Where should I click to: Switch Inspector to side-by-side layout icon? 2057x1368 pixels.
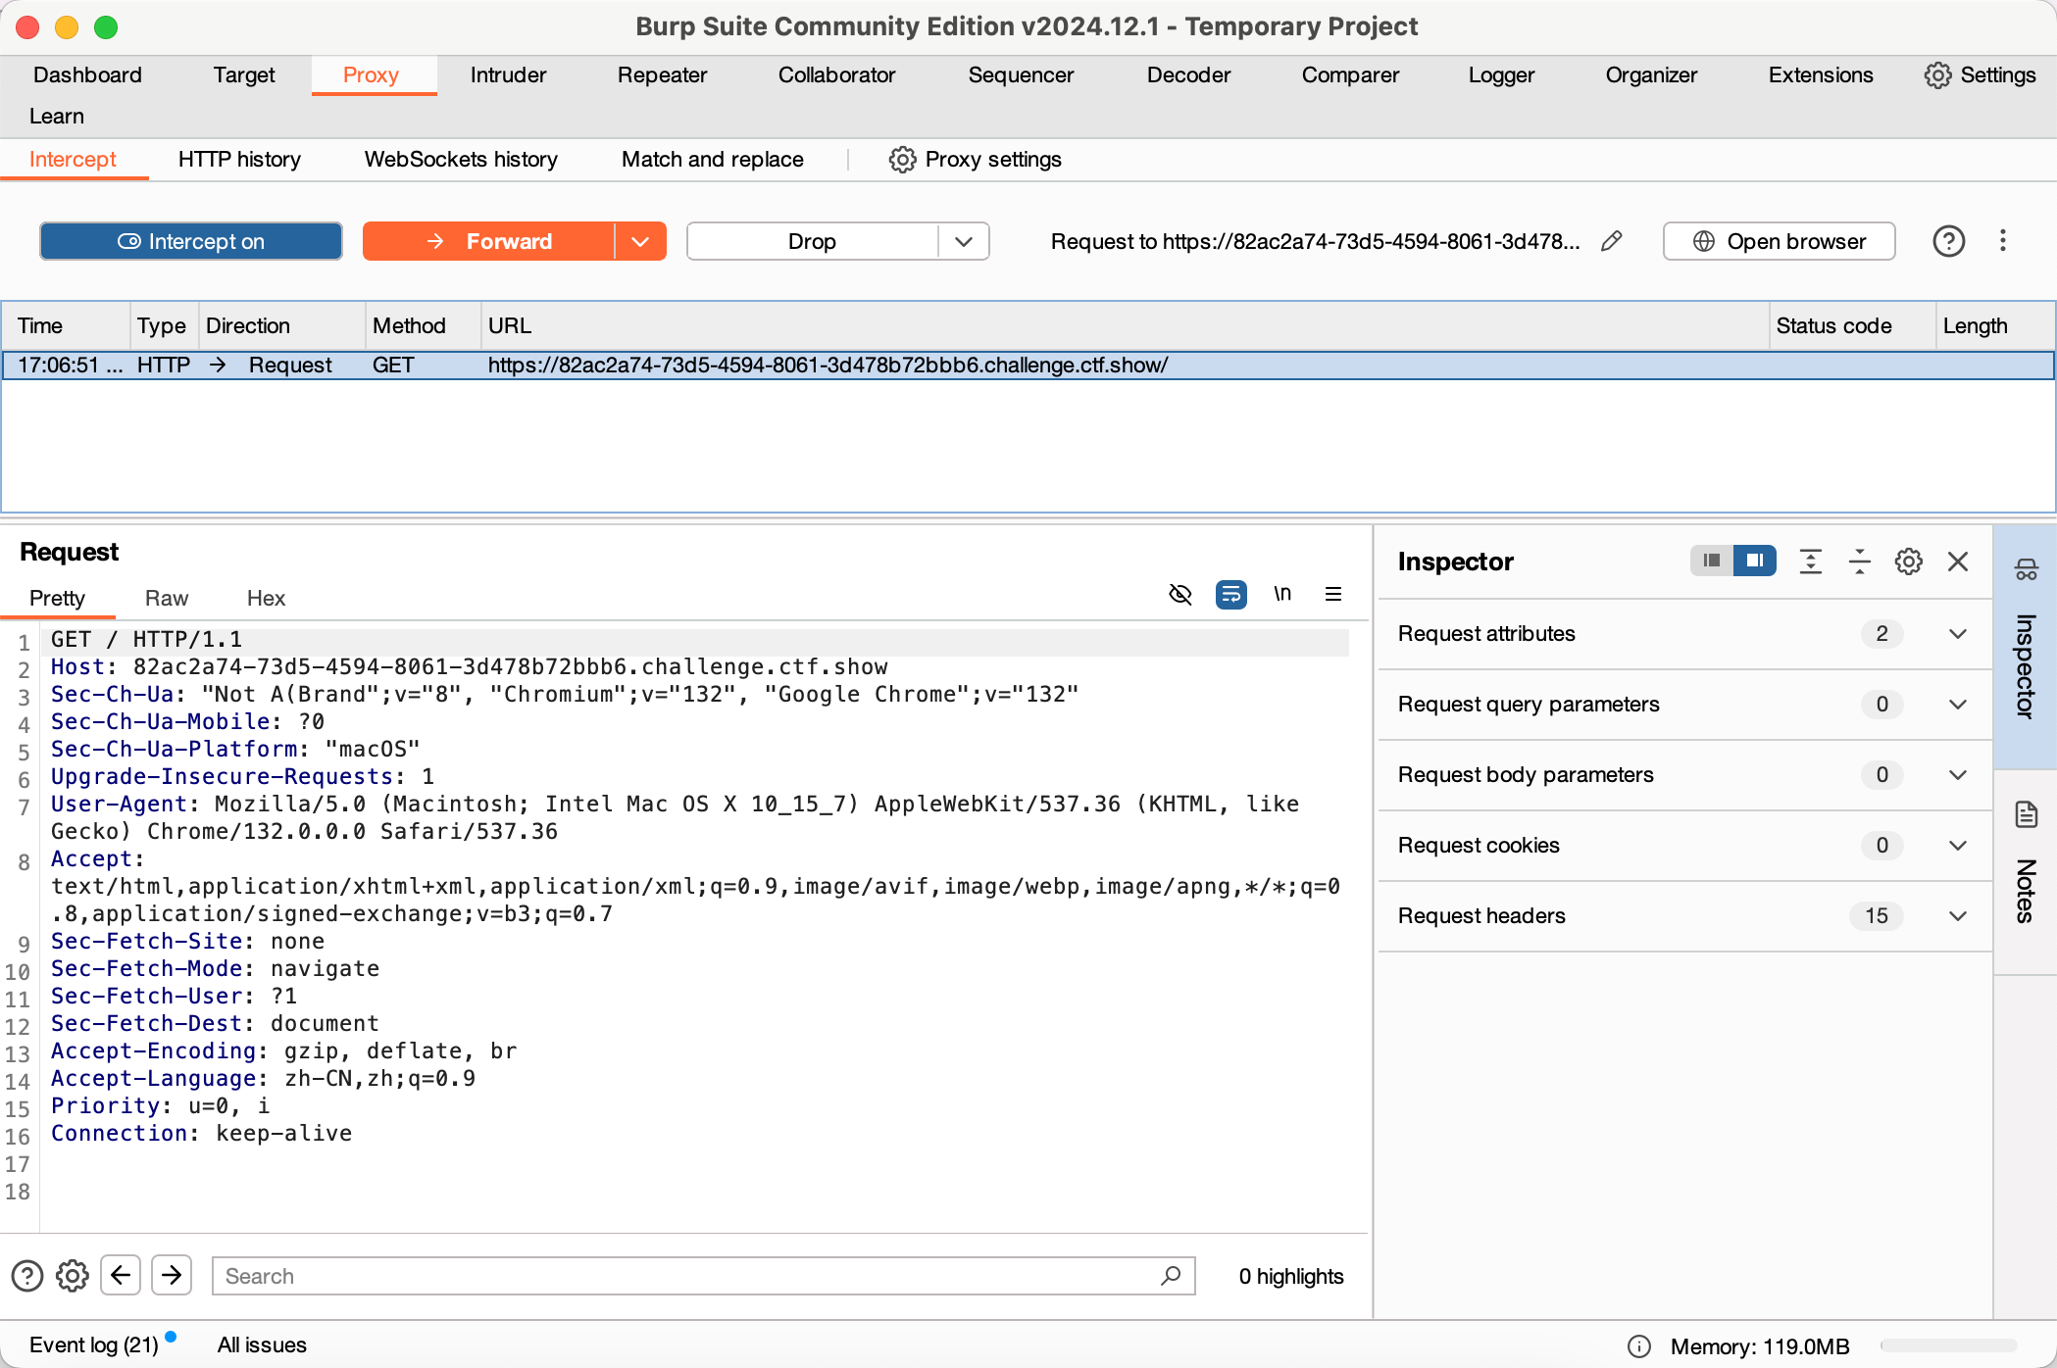click(1755, 561)
